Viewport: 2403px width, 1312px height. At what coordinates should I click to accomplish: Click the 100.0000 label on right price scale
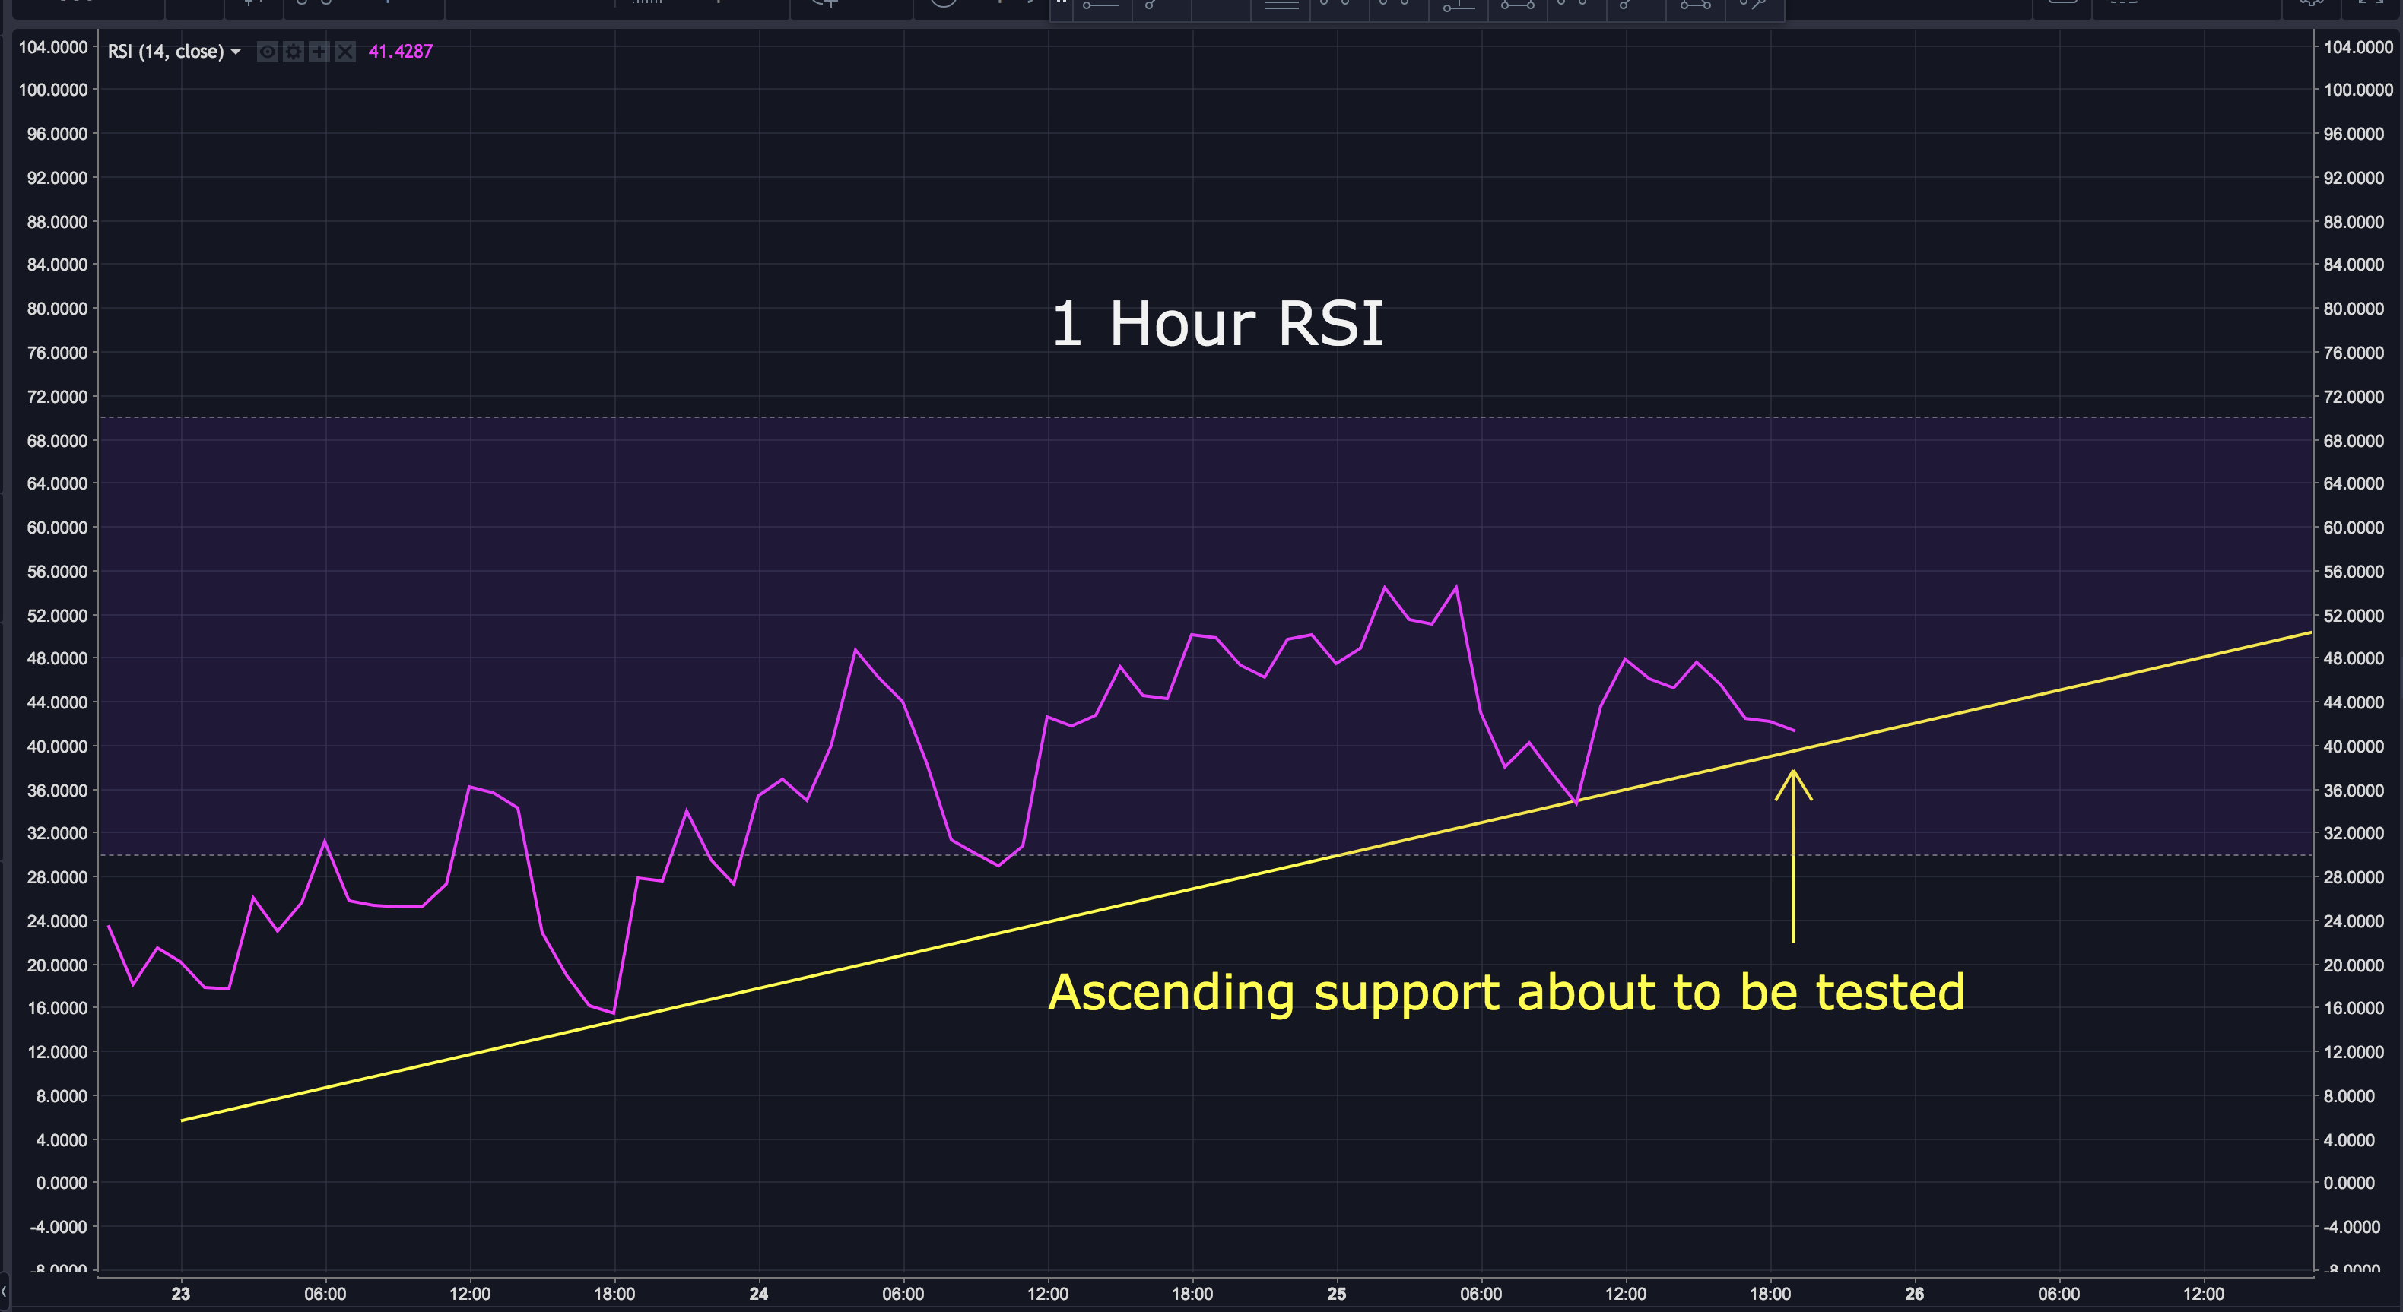click(2357, 90)
